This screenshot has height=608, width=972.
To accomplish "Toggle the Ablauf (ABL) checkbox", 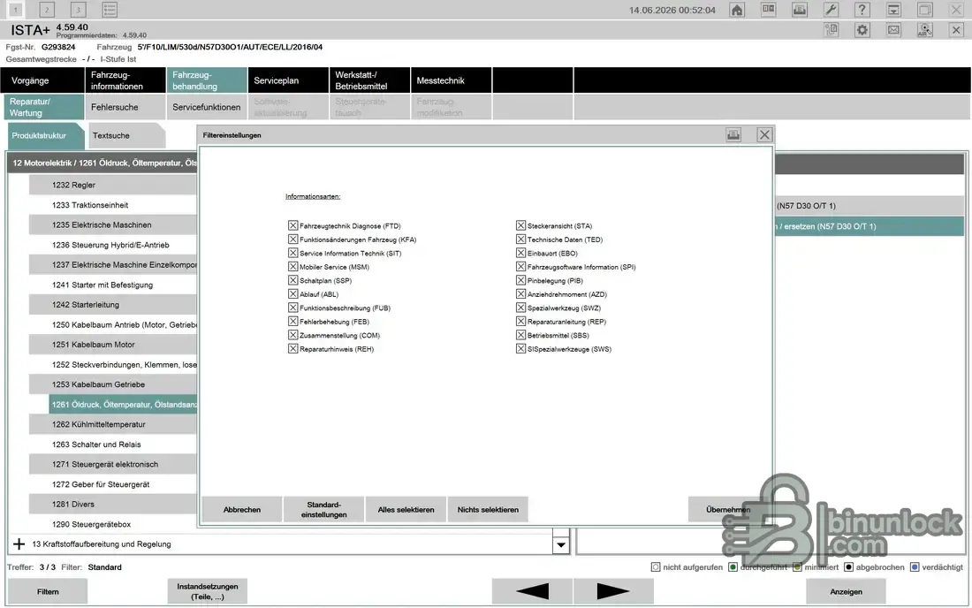I will click(292, 293).
